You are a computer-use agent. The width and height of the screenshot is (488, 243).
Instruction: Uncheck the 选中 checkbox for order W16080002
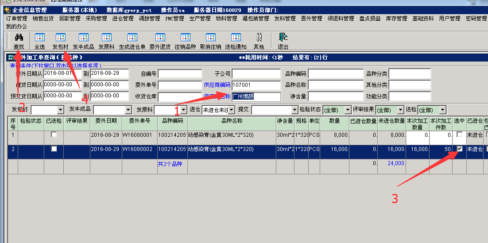pos(460,149)
